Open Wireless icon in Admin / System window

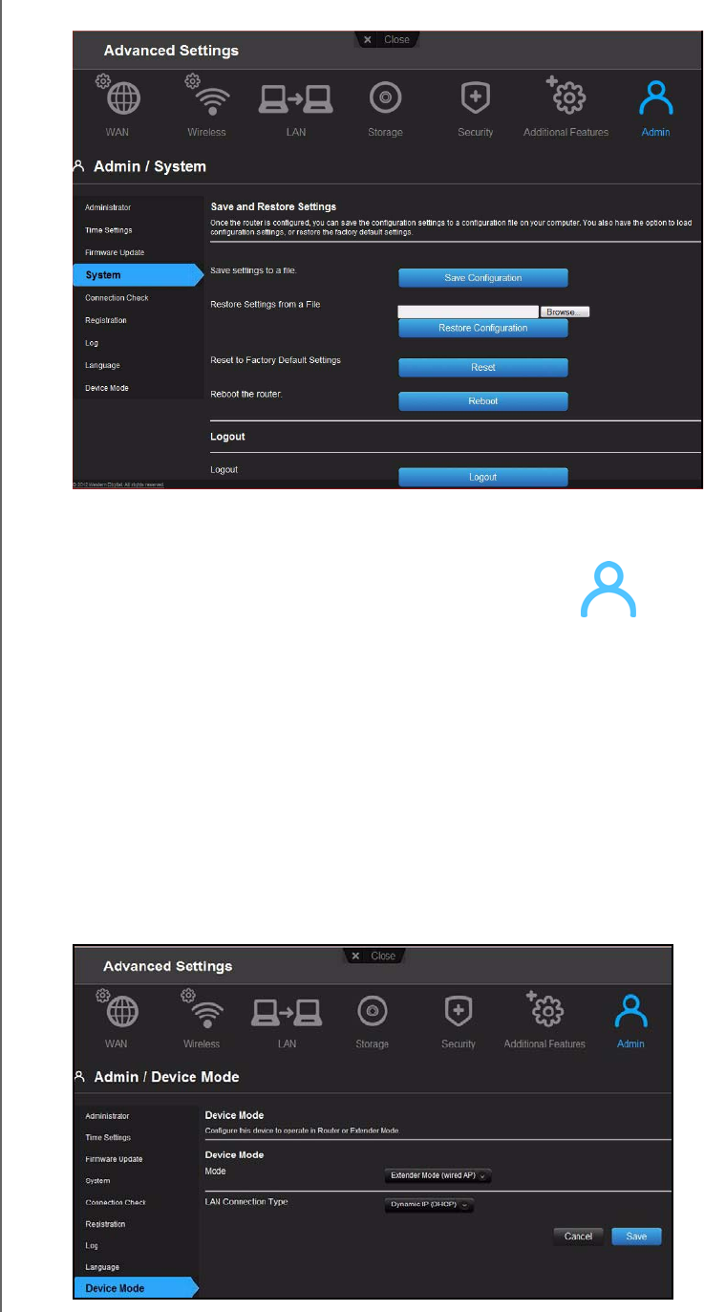[206, 97]
